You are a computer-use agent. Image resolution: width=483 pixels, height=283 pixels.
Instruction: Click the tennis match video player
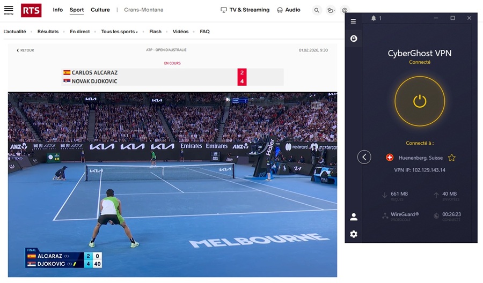(x=172, y=184)
